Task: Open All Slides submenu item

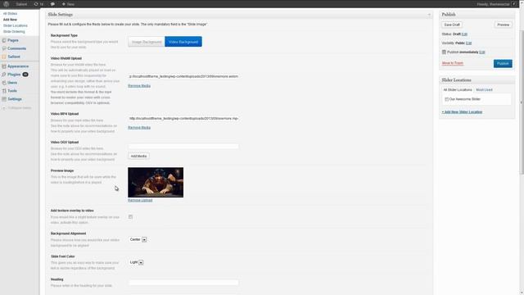Action: pos(10,14)
